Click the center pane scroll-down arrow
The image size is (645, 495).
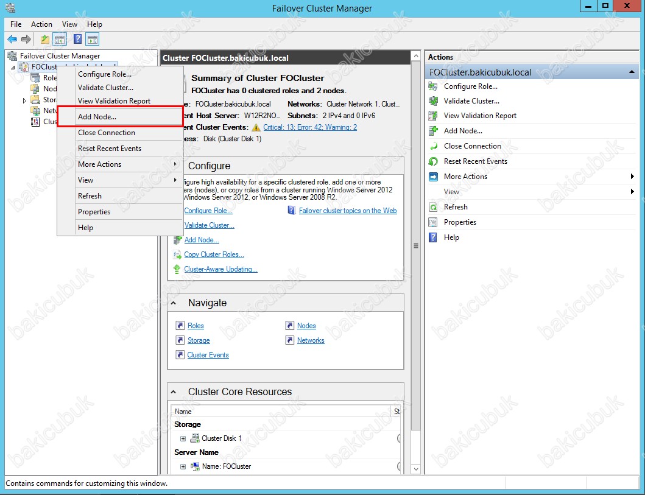[x=416, y=469]
